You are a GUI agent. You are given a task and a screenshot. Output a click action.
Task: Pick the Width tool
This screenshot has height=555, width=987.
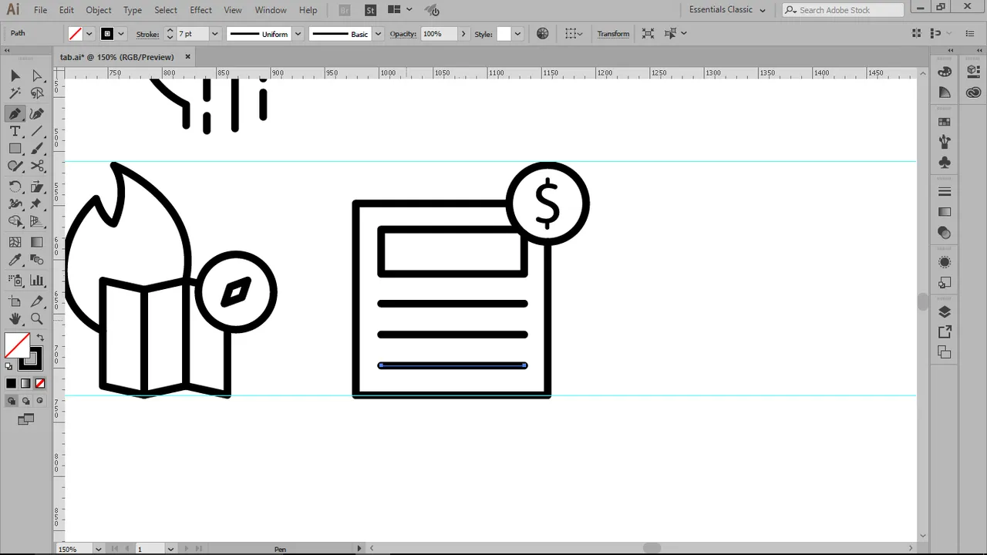tap(15, 204)
